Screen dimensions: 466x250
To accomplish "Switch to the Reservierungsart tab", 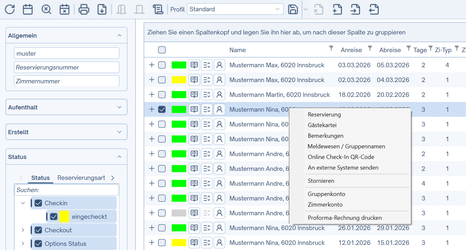I will click(x=81, y=178).
